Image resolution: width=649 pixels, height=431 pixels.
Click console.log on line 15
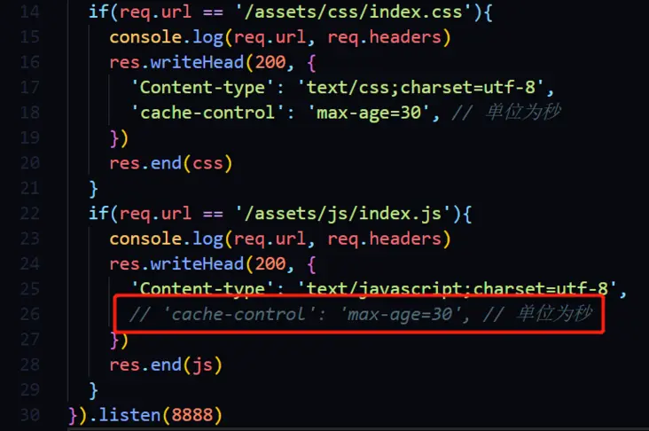point(167,37)
